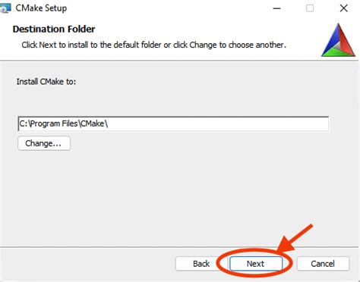Click the Destination Folder heading
This screenshot has width=360, height=282.
tap(54, 29)
